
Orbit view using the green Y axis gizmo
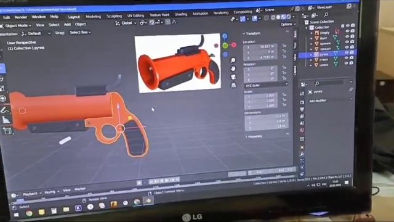225,46
